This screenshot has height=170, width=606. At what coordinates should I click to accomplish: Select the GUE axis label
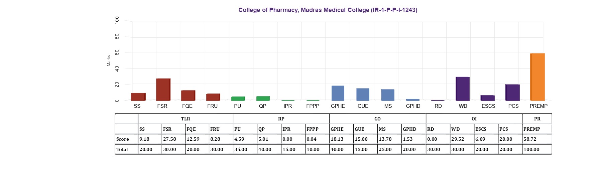tap(363, 106)
